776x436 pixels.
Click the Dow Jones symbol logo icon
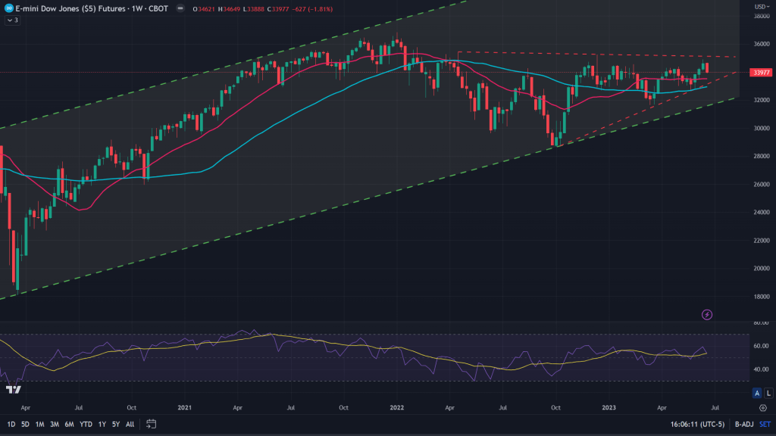pyautogui.click(x=8, y=8)
